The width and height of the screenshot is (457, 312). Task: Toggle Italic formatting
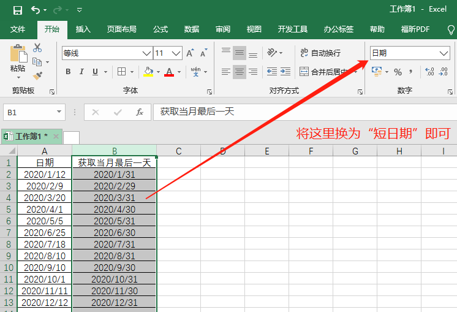(x=81, y=72)
